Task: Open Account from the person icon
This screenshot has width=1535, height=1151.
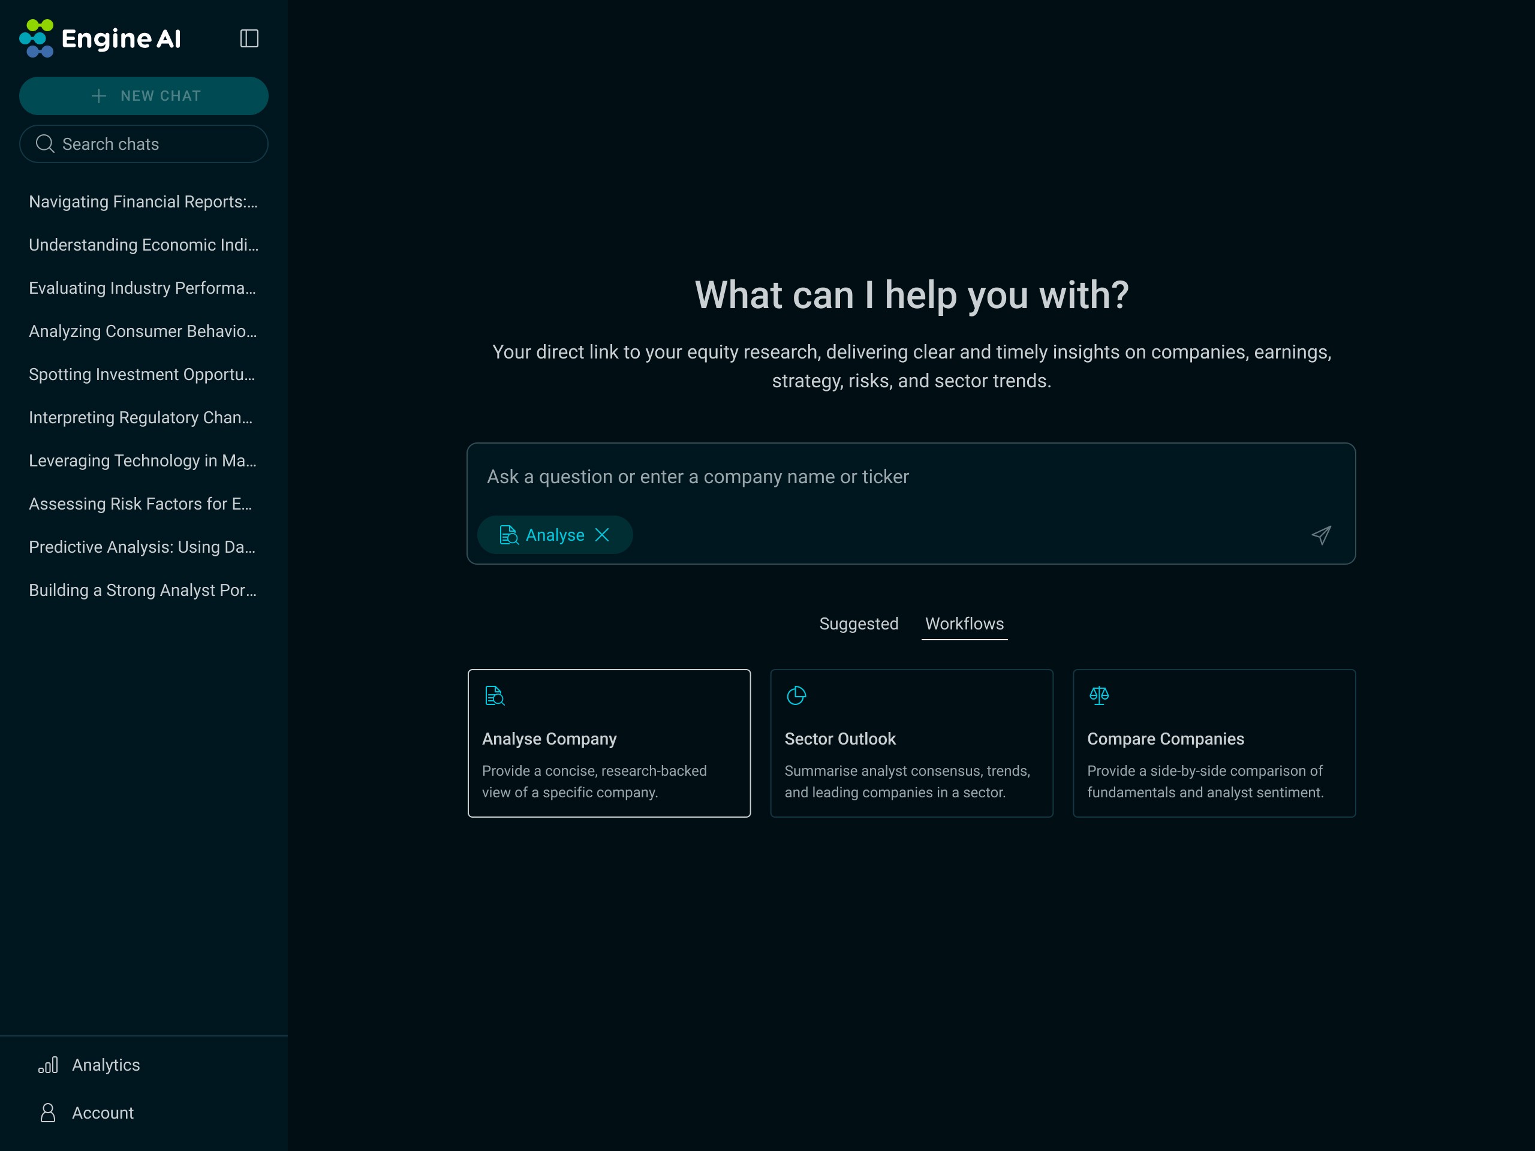Action: (x=48, y=1113)
